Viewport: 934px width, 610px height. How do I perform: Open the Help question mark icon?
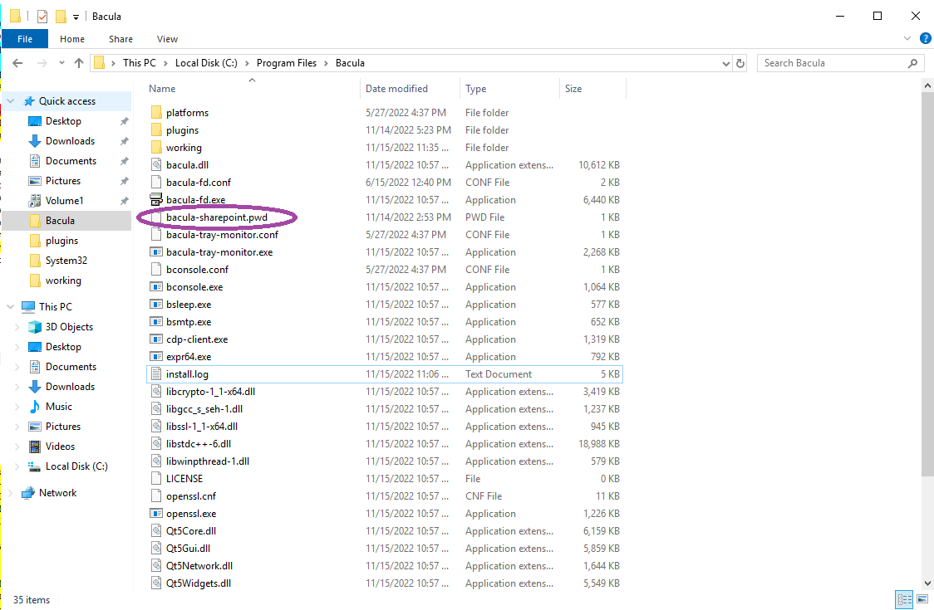point(925,39)
